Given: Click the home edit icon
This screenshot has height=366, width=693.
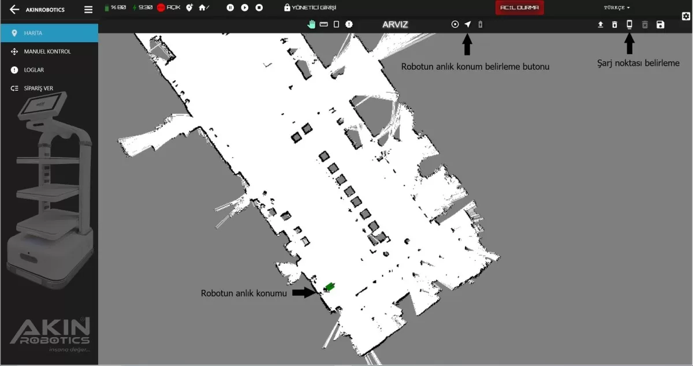Looking at the screenshot, I should tap(203, 8).
